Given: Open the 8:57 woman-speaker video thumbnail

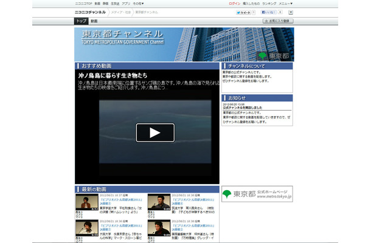Looking at the screenshot, I should [87, 202].
